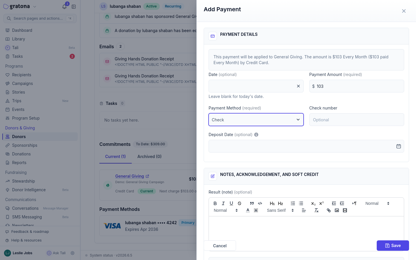Insert an image in the note
This screenshot has height=260, width=416.
(337, 210)
